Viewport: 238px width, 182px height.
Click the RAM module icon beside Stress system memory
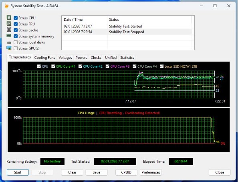point(9,36)
